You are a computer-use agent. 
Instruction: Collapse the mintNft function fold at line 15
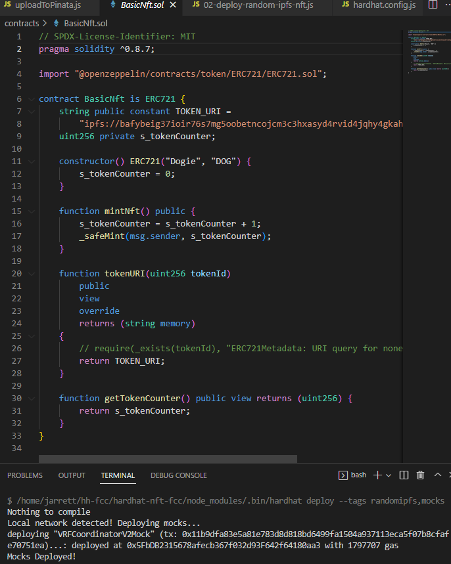tap(32, 211)
